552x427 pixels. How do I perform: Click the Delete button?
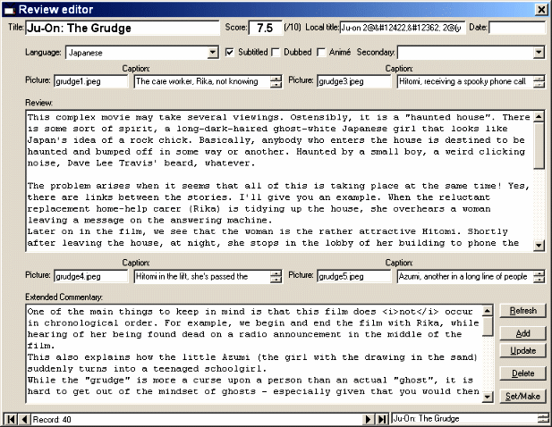(522, 373)
